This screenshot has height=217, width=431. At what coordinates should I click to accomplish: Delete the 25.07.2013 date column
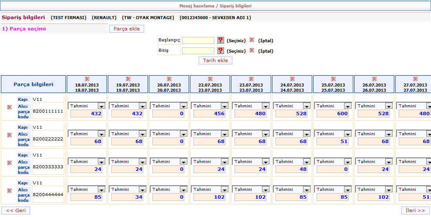tap(333, 79)
